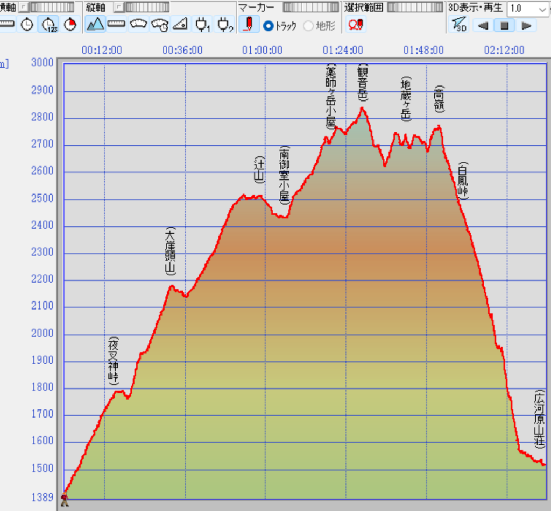Select the トラック radio button

pos(269,26)
